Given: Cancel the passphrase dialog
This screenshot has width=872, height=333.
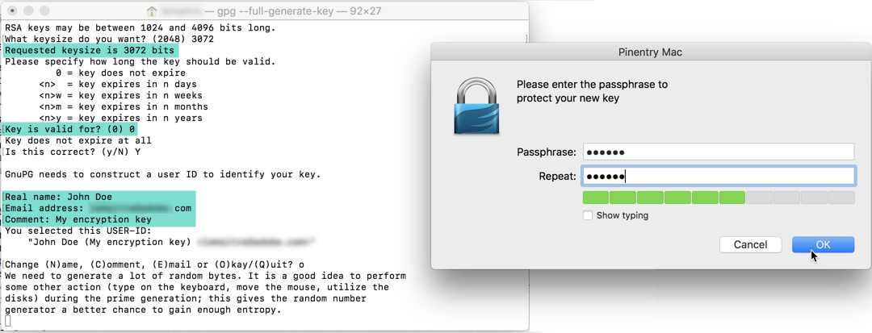Looking at the screenshot, I should click(x=750, y=245).
